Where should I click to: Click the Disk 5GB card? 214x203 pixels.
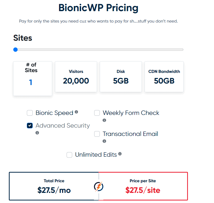(121, 77)
